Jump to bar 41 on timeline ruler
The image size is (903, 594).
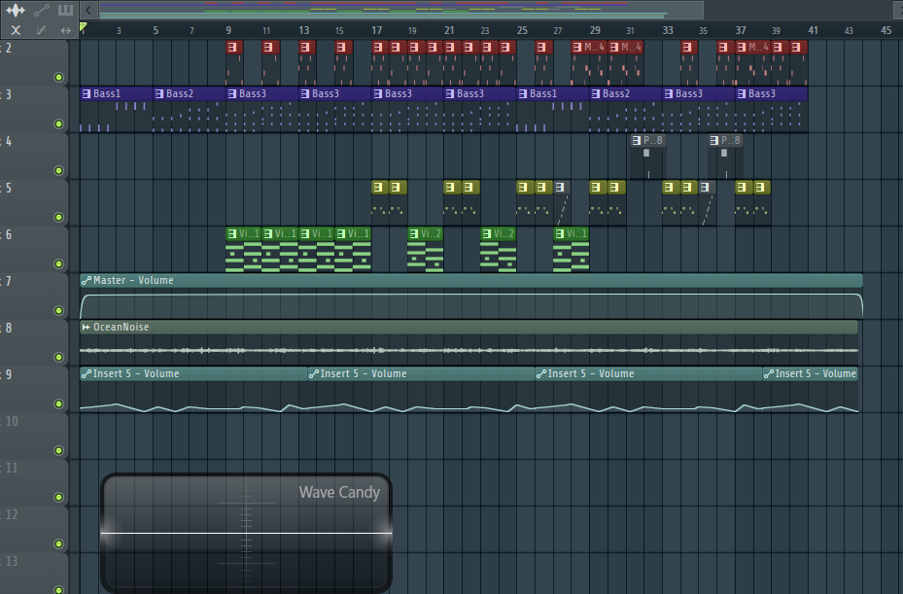(814, 30)
